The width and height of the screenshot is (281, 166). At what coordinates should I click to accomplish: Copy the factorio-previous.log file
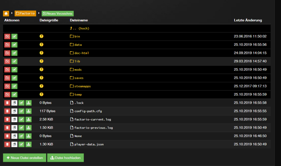[x=14, y=127]
